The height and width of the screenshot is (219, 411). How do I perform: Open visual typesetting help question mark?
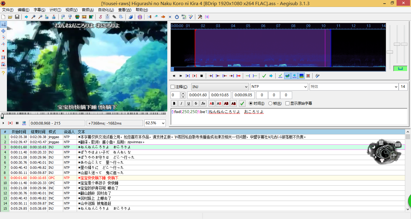[3, 73]
